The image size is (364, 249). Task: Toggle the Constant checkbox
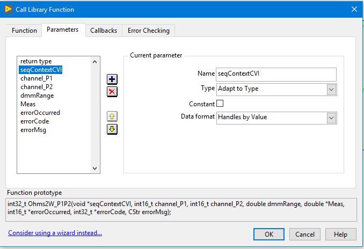tap(220, 104)
